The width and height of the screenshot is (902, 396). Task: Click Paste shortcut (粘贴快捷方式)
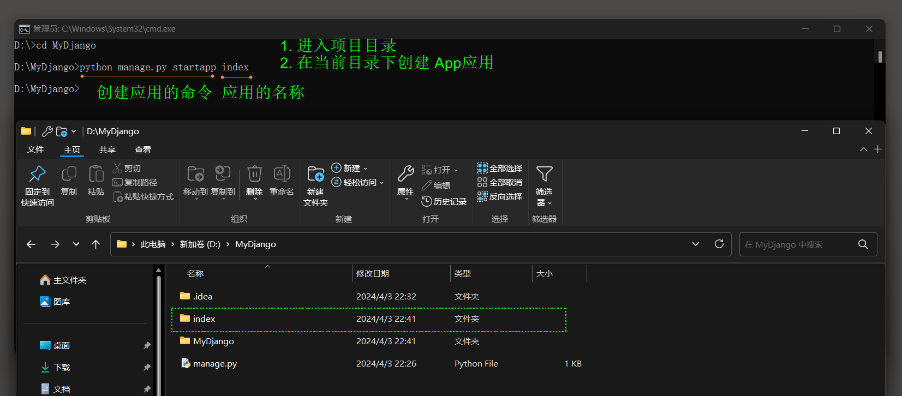(x=143, y=197)
